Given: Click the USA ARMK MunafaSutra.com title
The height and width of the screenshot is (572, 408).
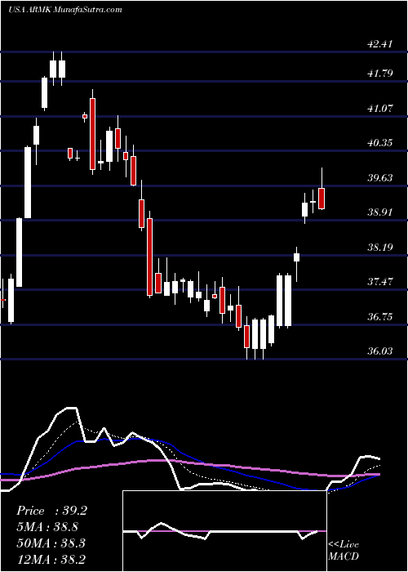Looking at the screenshot, I should click(x=64, y=10).
